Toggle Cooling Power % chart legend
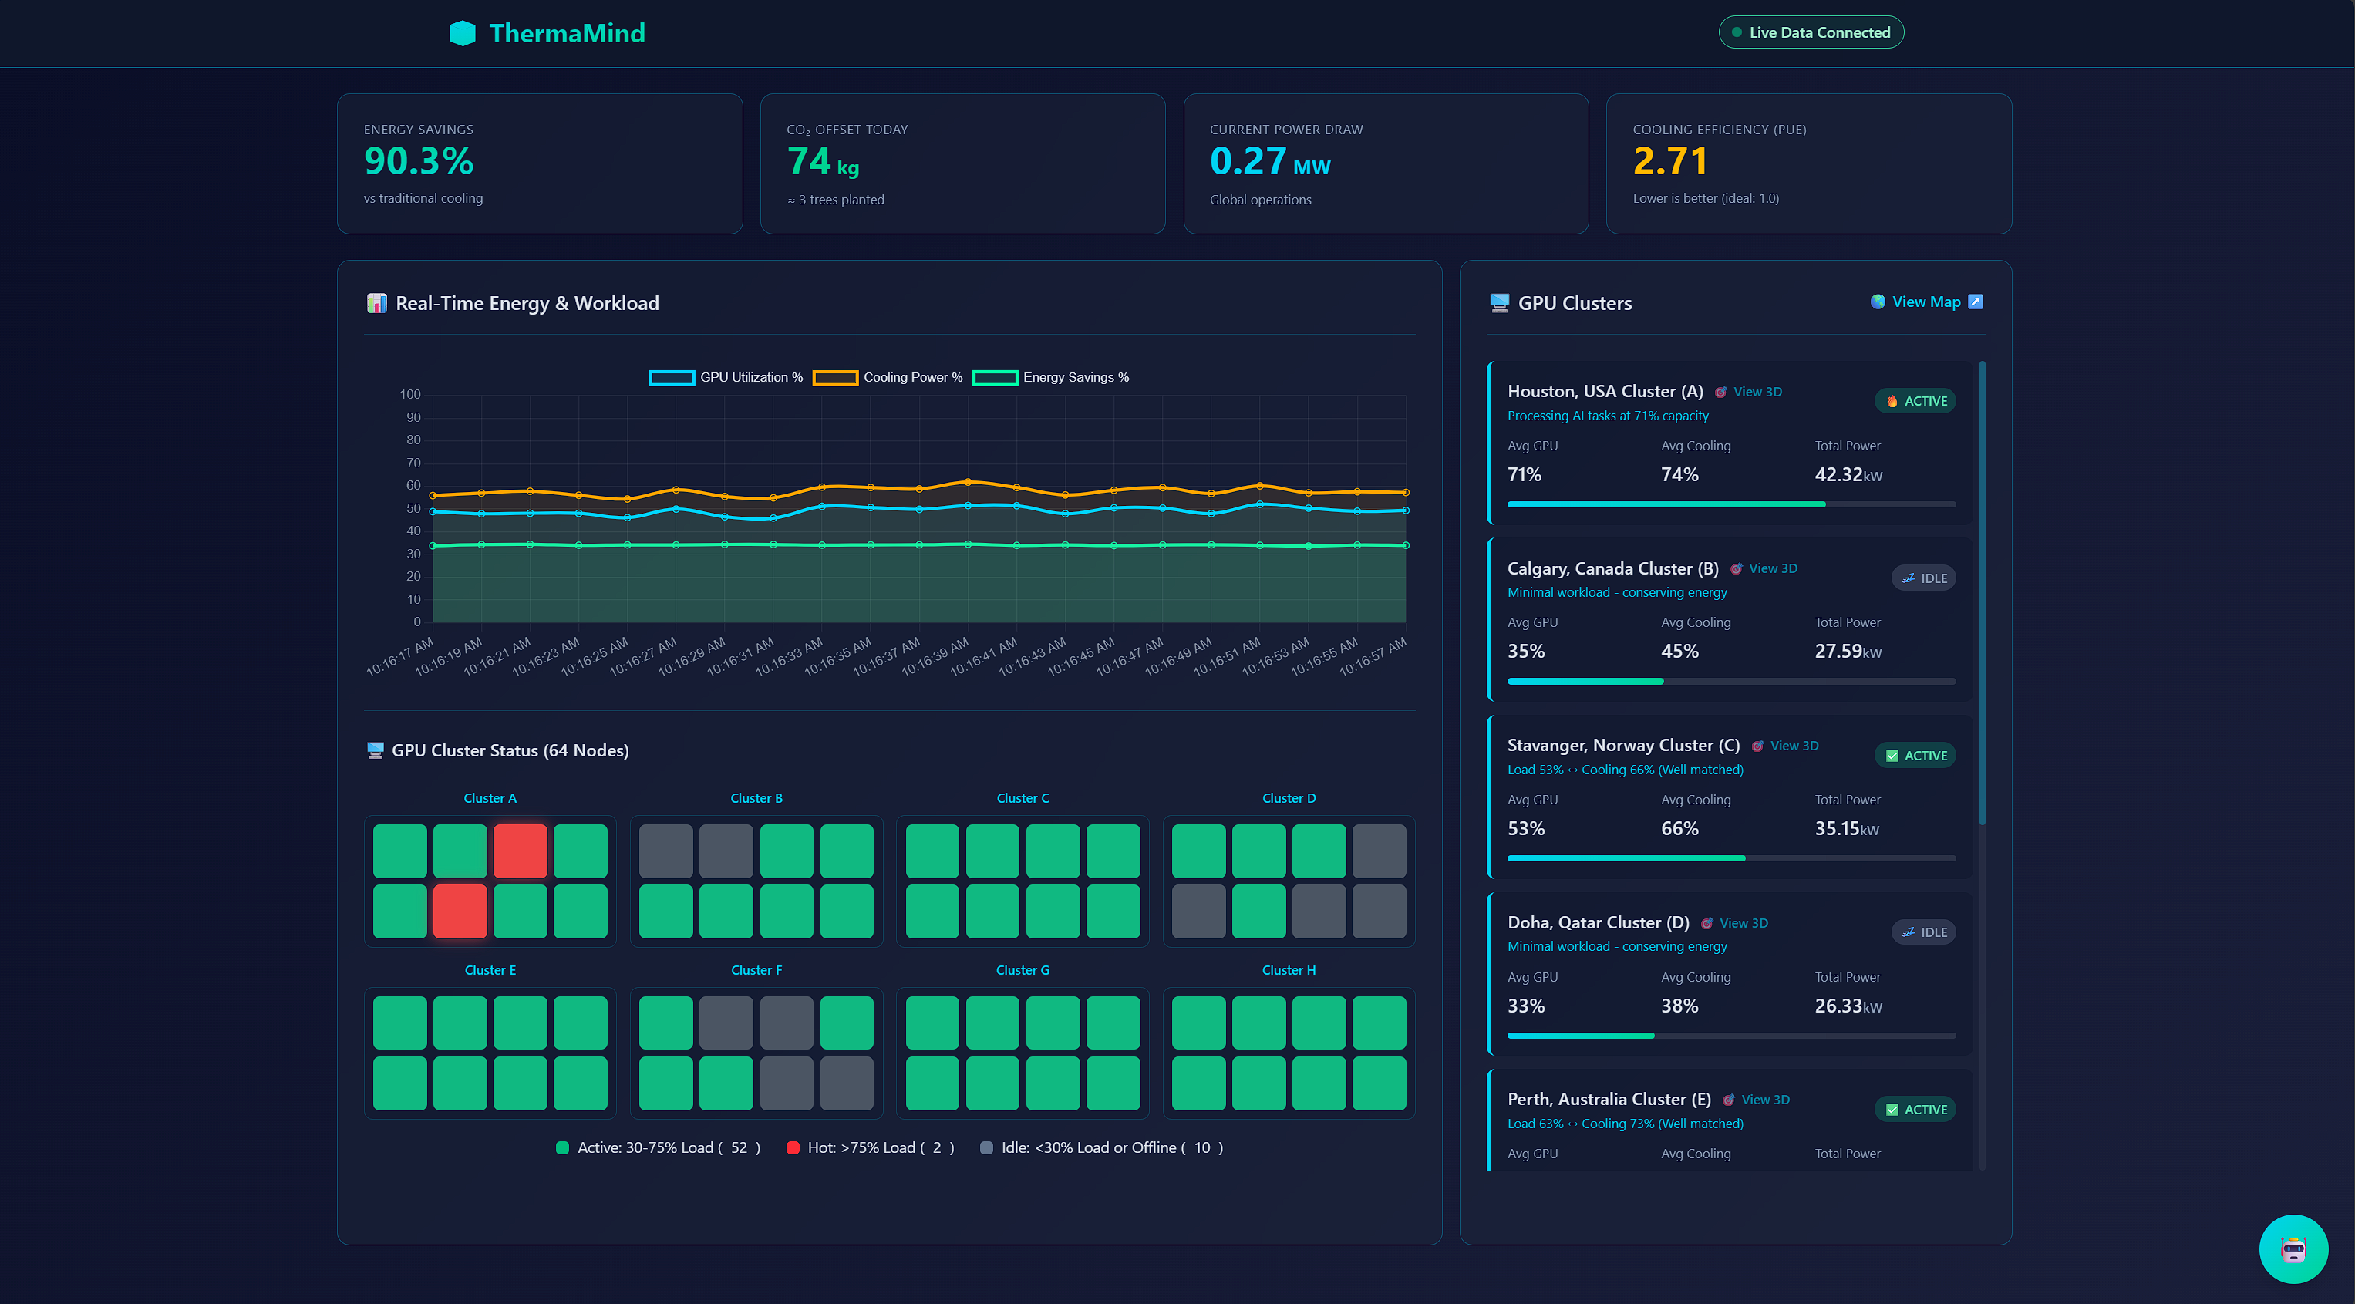The image size is (2355, 1304). point(888,378)
